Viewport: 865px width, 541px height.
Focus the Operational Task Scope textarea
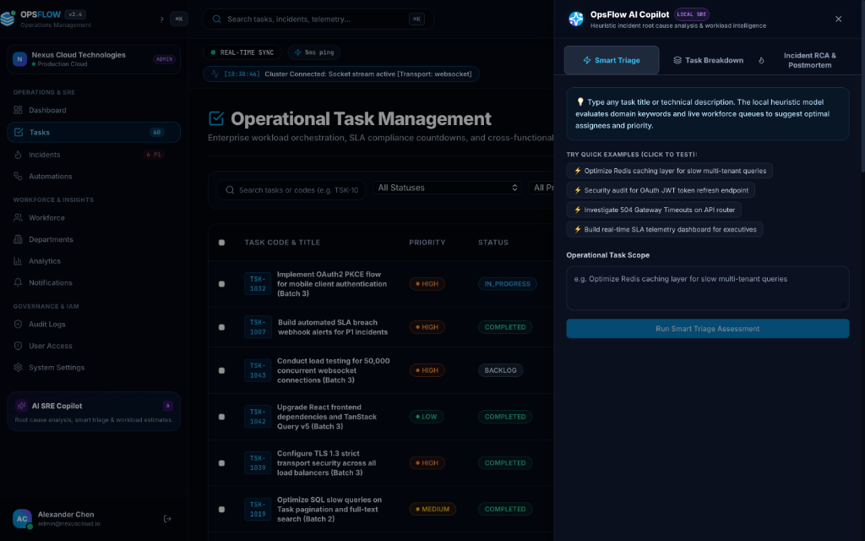pyautogui.click(x=708, y=288)
